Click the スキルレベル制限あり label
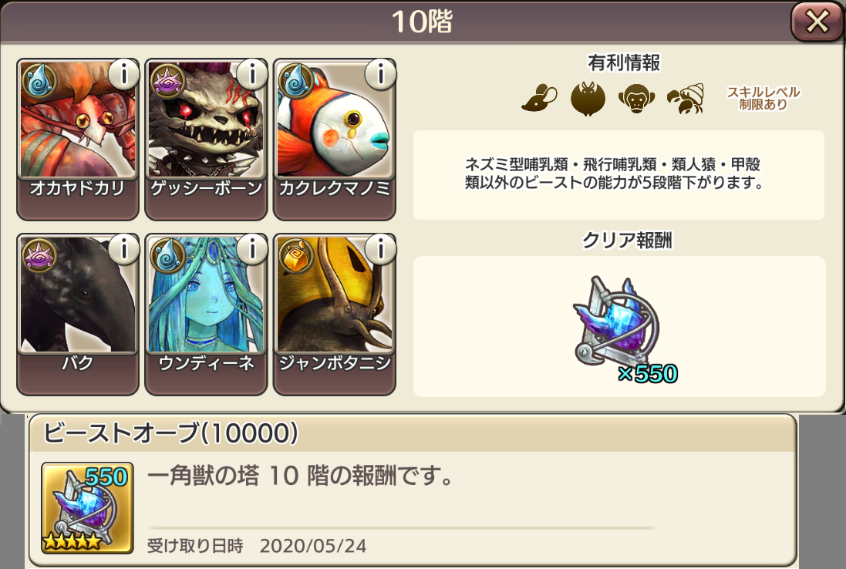The width and height of the screenshot is (846, 569). (x=763, y=98)
